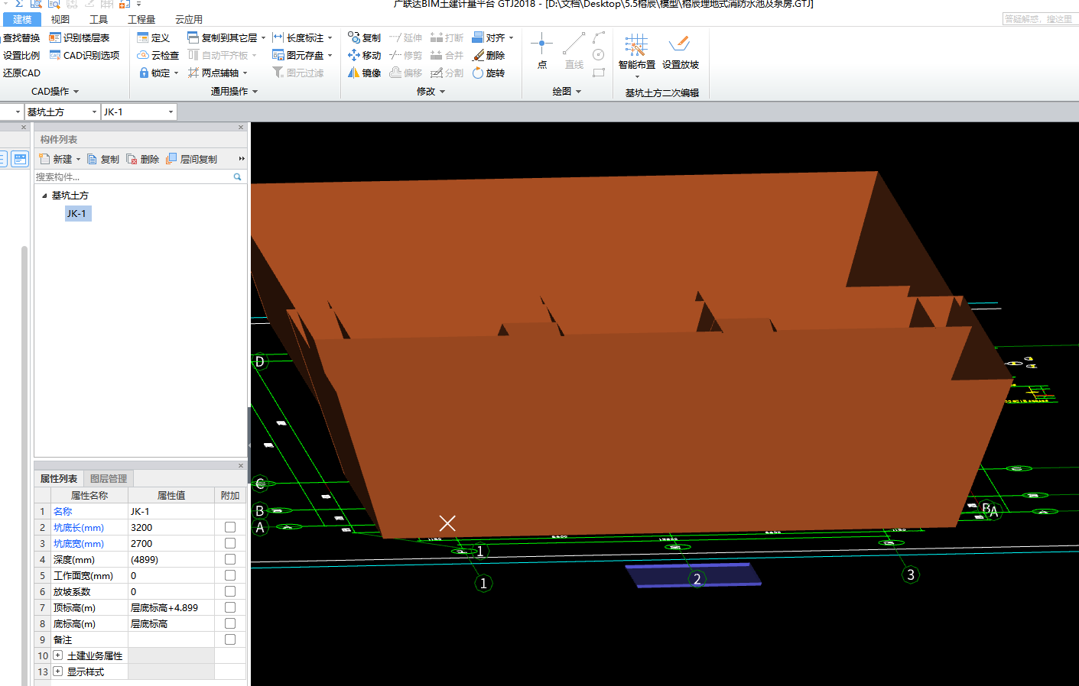
Task: Open the 视图 ribbon tab
Action: 60,19
